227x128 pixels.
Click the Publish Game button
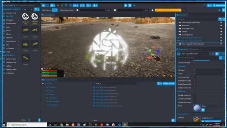coord(219,5)
